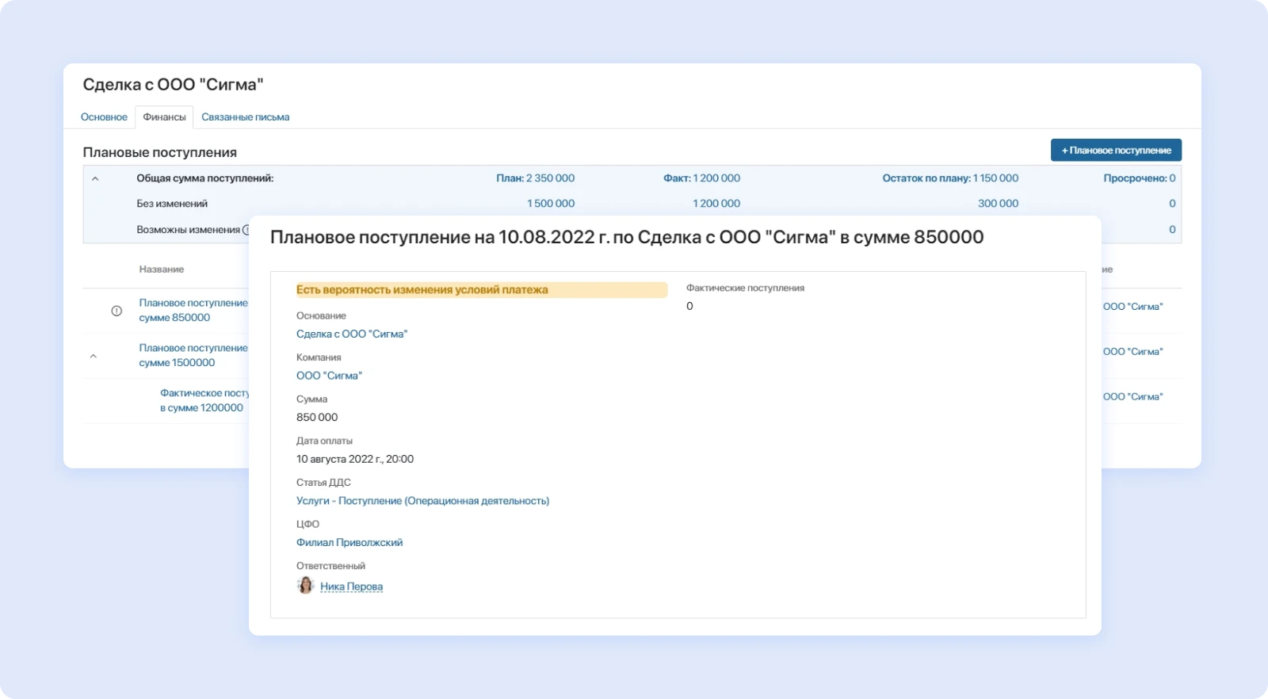Open the planned receipt for 850000 in the list
This screenshot has height=699, width=1268.
pyautogui.click(x=193, y=310)
